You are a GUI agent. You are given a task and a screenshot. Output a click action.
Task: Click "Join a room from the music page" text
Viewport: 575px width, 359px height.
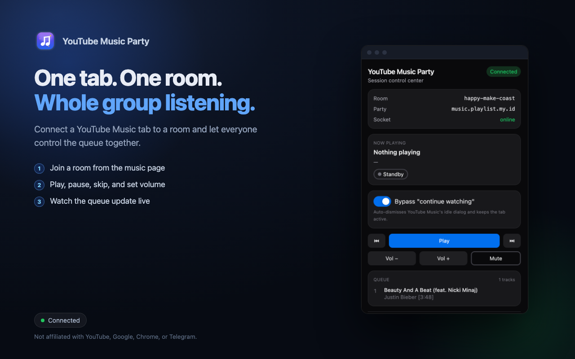[107, 168]
